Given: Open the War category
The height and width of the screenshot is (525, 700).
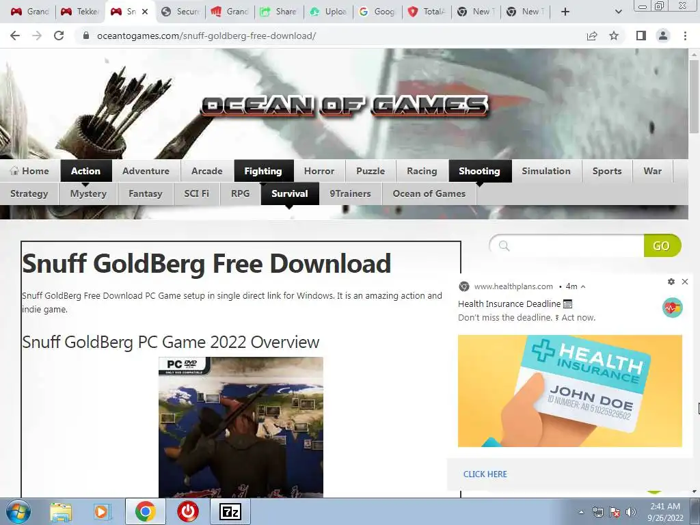Looking at the screenshot, I should point(652,171).
